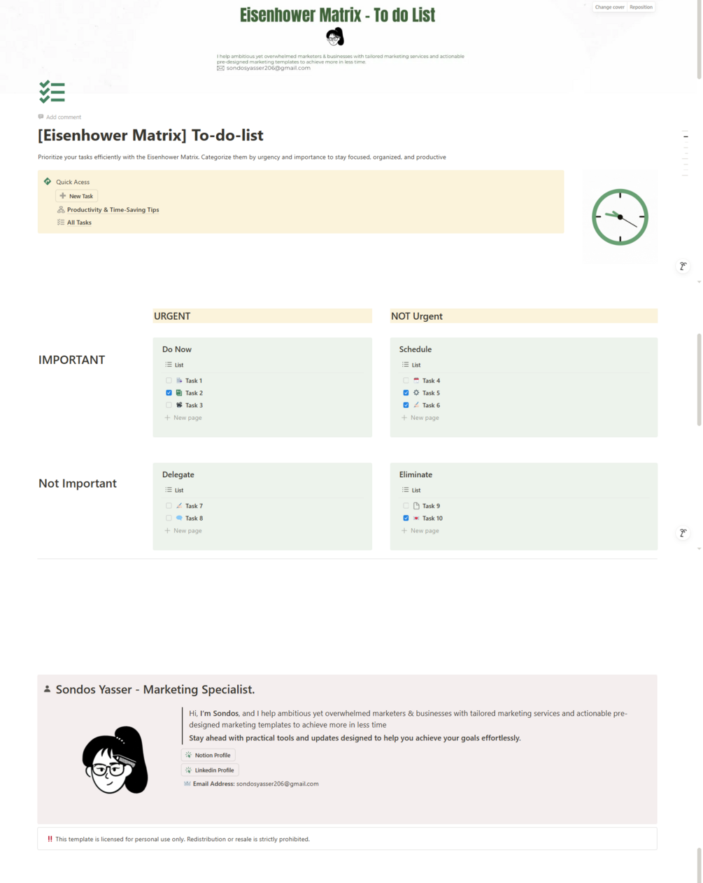Open the Schedule database title
The width and height of the screenshot is (703, 883).
[x=416, y=349]
